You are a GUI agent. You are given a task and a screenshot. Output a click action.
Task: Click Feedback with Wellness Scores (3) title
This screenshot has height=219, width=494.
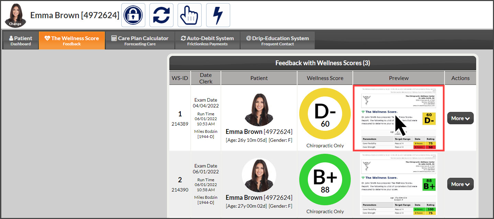(323, 63)
